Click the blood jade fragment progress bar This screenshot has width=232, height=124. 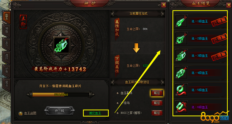click(61, 95)
